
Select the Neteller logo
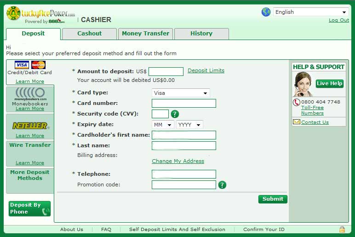click(x=30, y=126)
